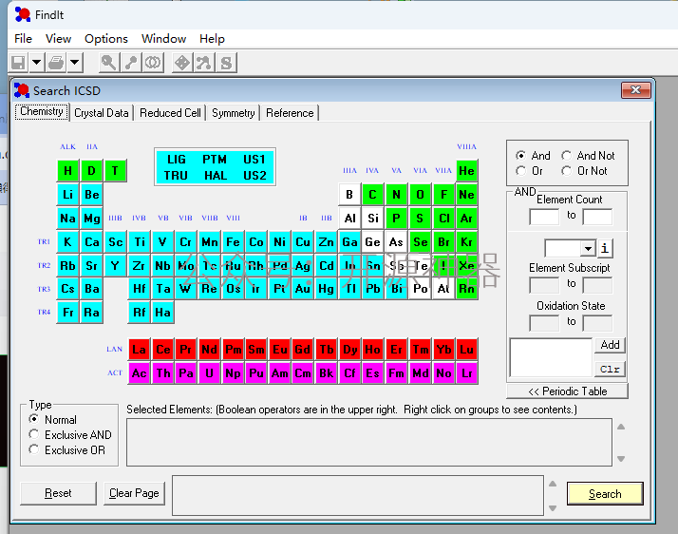
Task: Pick the Ha element tile
Action: coord(162,313)
